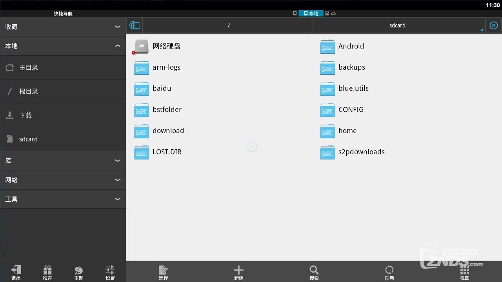This screenshot has height=282, width=502.
Task: Select the 新建 (New) icon to create item
Action: 238,272
